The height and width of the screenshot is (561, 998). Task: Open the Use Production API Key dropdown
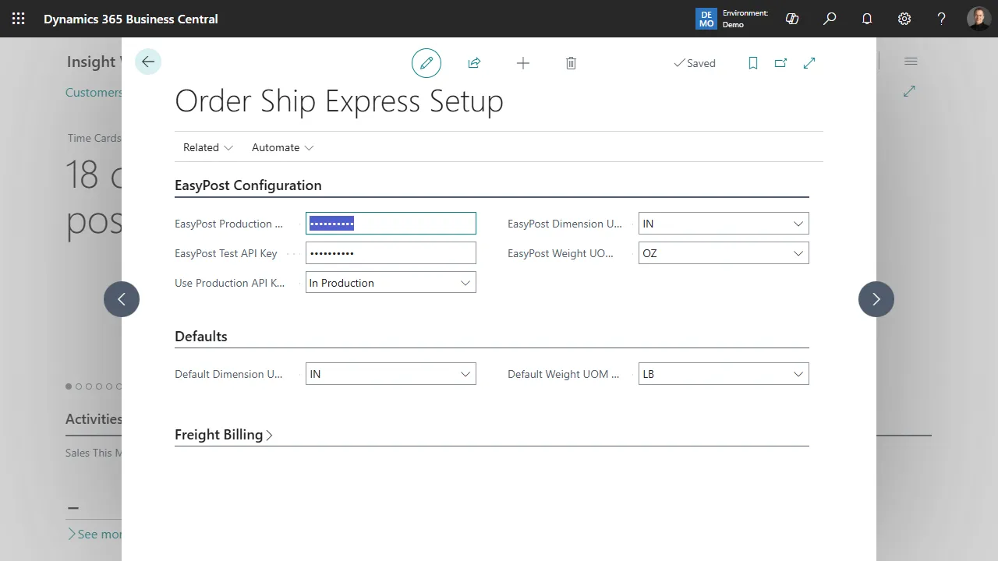(x=391, y=283)
